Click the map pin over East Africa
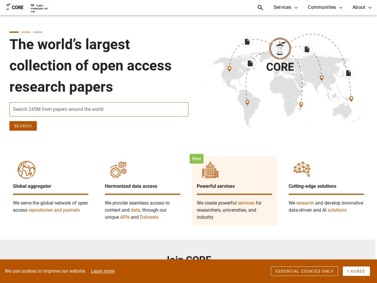Viewport: 377px width, 283px height. pyautogui.click(x=301, y=104)
